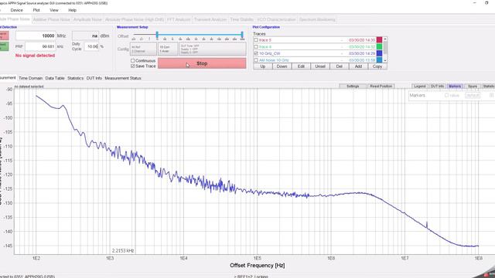Image resolution: width=495 pixels, height=278 pixels.
Task: Click the 2.2153 kHz cursor readout
Action: (123, 250)
